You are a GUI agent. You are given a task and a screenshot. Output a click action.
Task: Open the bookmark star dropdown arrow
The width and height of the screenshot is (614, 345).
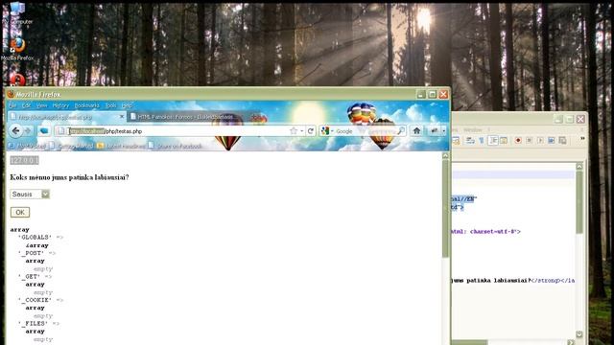tap(302, 131)
